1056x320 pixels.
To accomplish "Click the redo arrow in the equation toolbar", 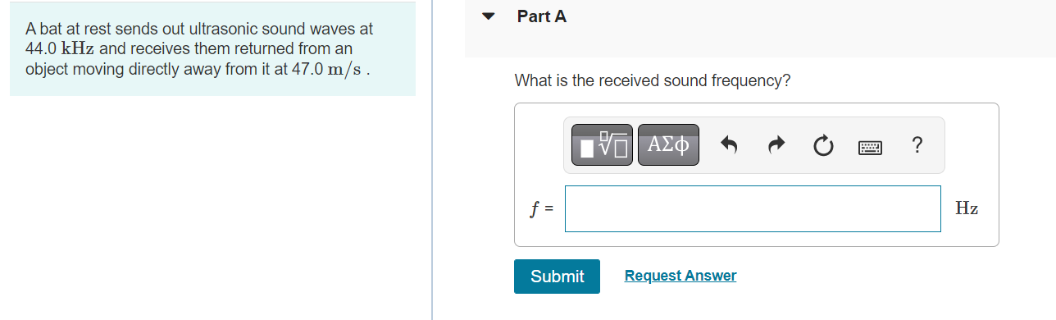I will tap(776, 146).
